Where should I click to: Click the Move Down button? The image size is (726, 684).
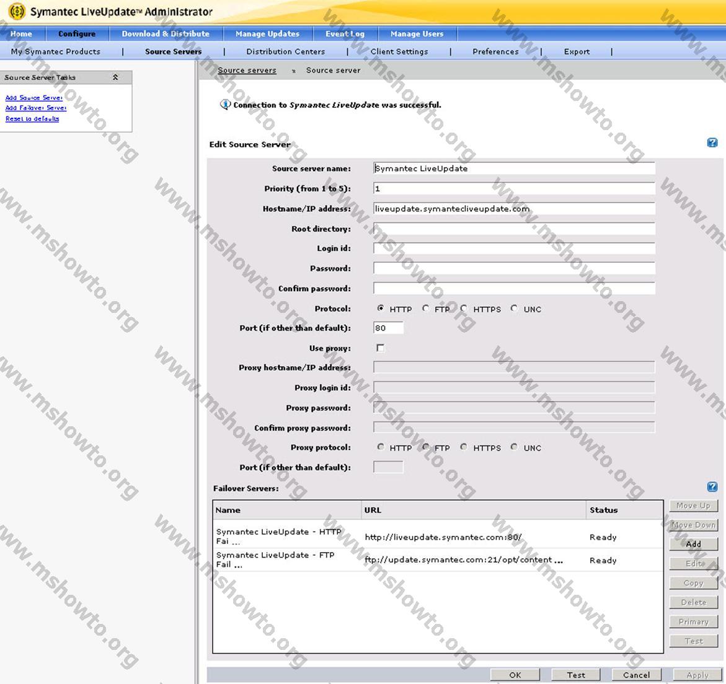pyautogui.click(x=693, y=525)
